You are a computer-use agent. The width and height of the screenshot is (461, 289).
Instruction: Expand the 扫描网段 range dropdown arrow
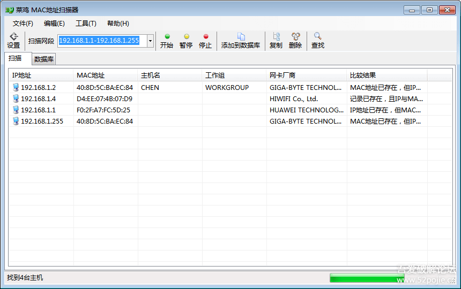150,41
